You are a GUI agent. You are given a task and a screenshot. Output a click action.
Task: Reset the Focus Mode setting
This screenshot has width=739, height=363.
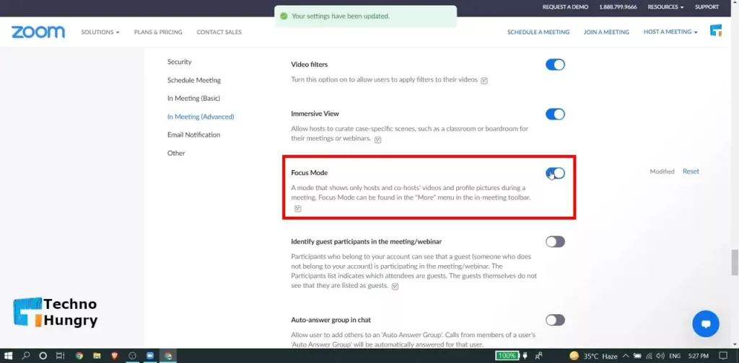[x=691, y=171]
